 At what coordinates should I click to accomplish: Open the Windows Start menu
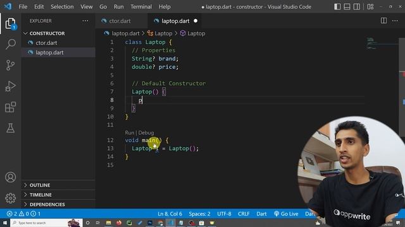[x=5, y=223]
